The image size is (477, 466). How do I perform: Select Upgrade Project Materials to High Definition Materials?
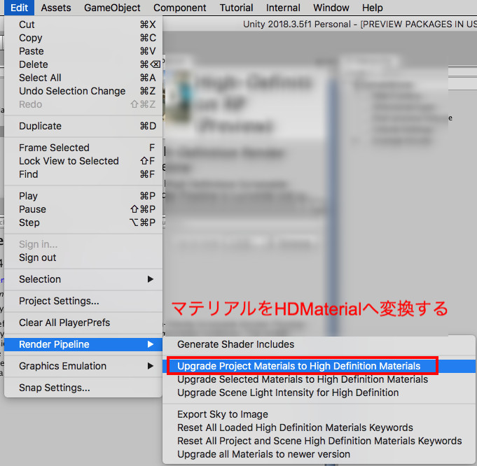[x=319, y=367]
